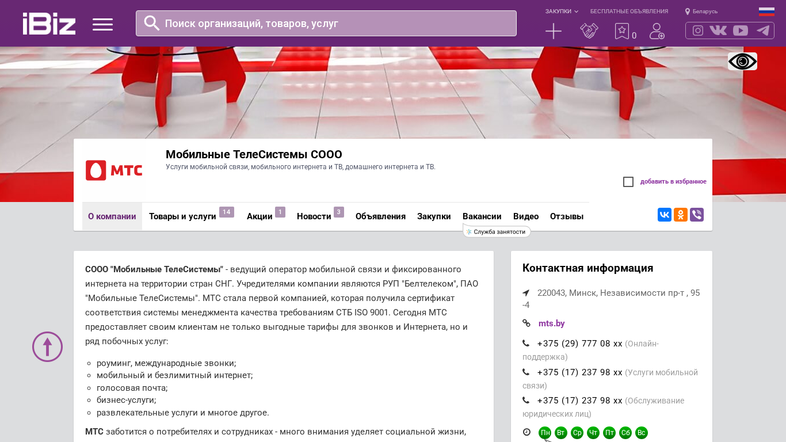
Task: Select the Ср working day circle
Action: click(x=577, y=433)
